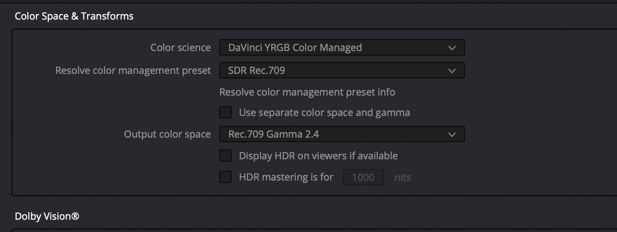Check the HDR mastering is for box
The width and height of the screenshot is (617, 232).
tap(225, 177)
